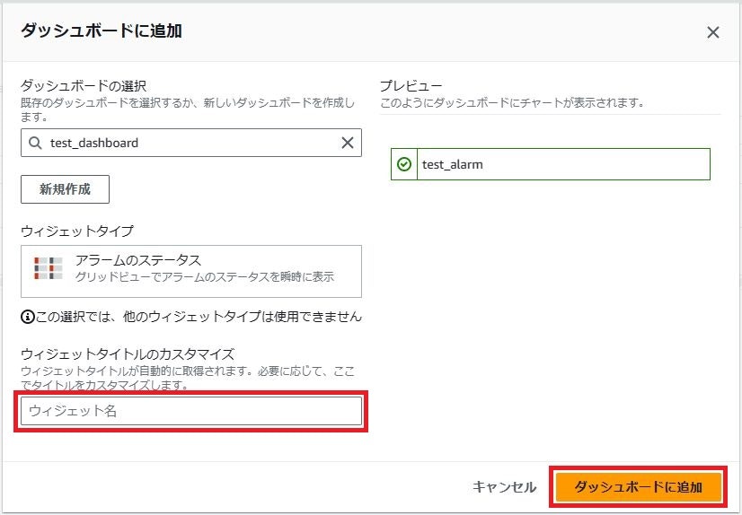Click the green OK status icon
This screenshot has height=515, width=742.
tap(403, 164)
